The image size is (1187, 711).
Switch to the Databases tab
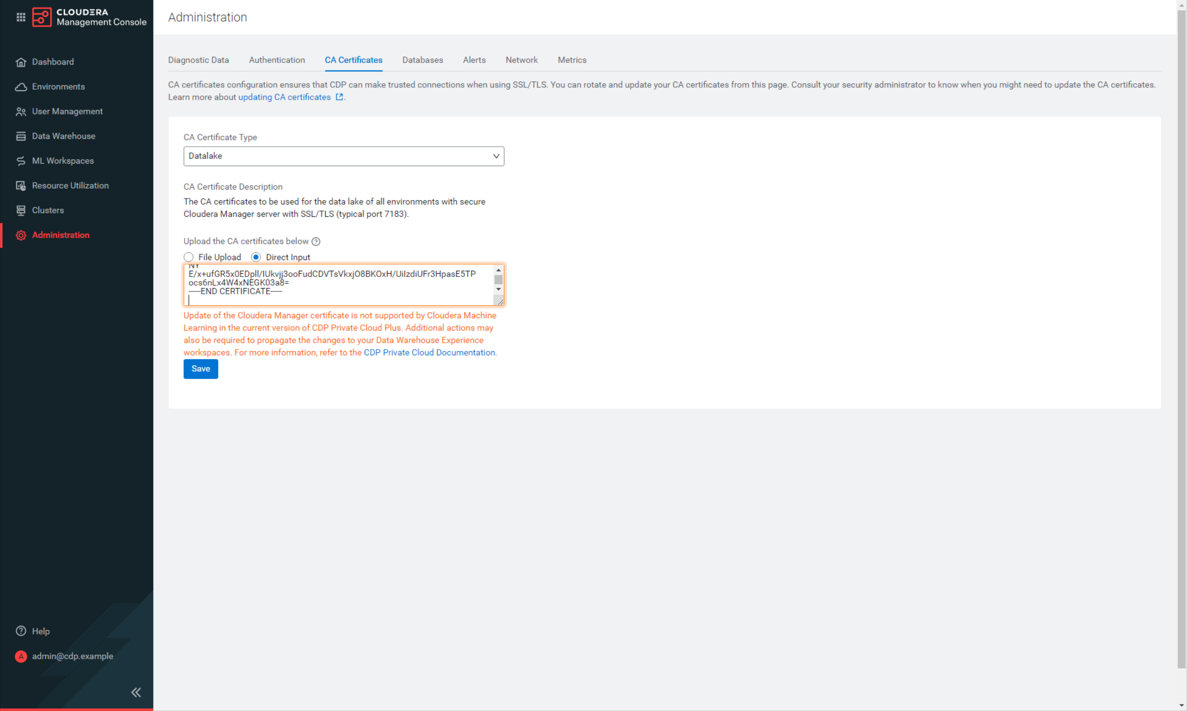(422, 60)
